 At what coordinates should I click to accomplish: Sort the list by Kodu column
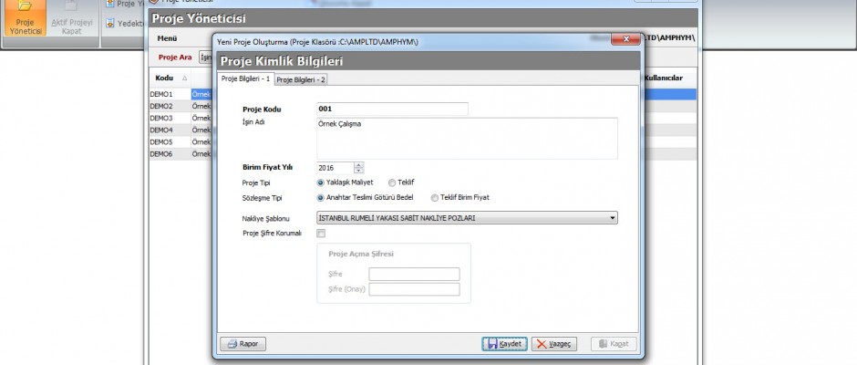[x=165, y=78]
